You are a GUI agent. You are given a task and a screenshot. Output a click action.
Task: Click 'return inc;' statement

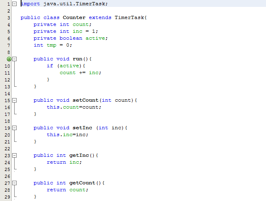pyautogui.click(x=64, y=163)
